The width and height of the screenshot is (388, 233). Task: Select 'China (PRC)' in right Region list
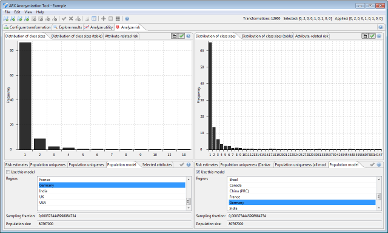(x=302, y=191)
